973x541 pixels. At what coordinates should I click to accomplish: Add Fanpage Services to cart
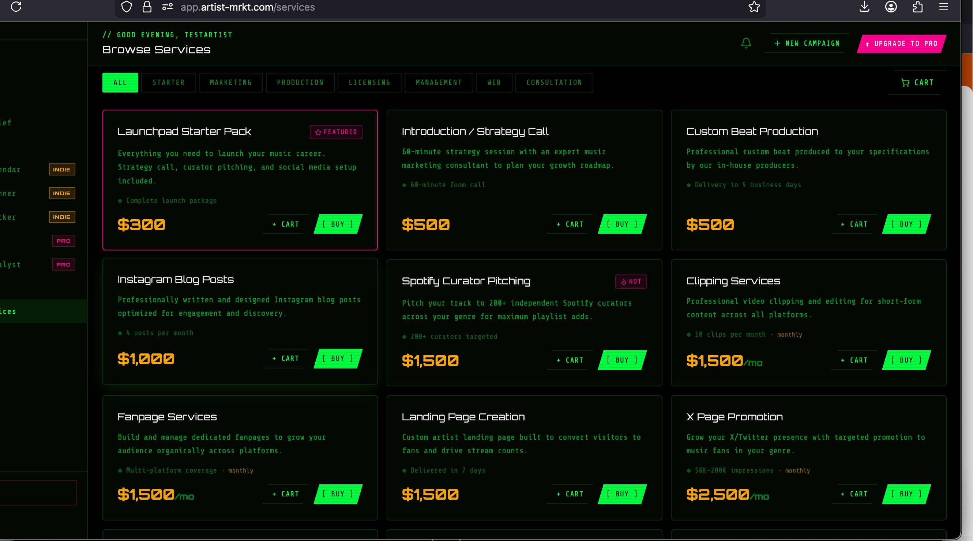(286, 494)
